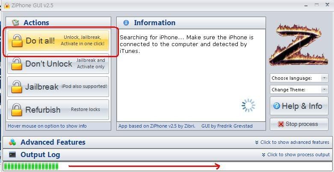
Task: Open Help & Info
Action: click(x=299, y=106)
